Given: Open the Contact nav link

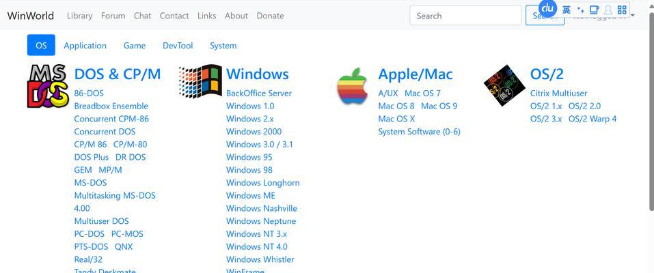Looking at the screenshot, I should click(174, 16).
